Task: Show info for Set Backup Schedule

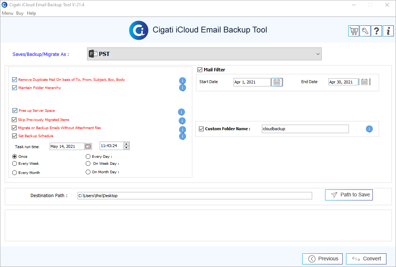Action: [182, 136]
